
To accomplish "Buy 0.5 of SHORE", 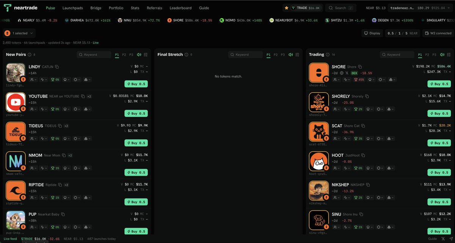I will click(439, 84).
